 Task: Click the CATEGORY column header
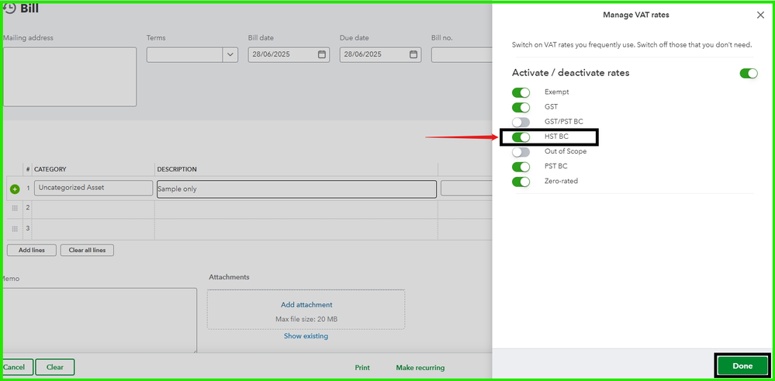(x=50, y=169)
